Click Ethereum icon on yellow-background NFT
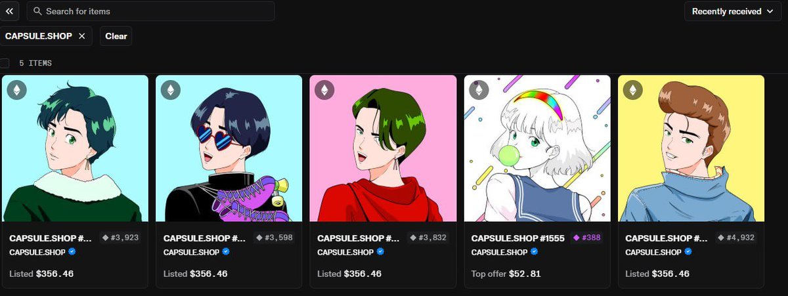This screenshot has height=296, width=788. coord(632,90)
